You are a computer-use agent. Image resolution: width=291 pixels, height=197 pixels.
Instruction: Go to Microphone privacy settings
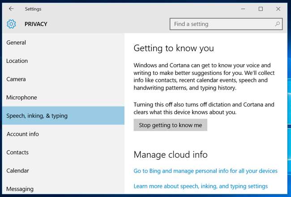point(21,98)
